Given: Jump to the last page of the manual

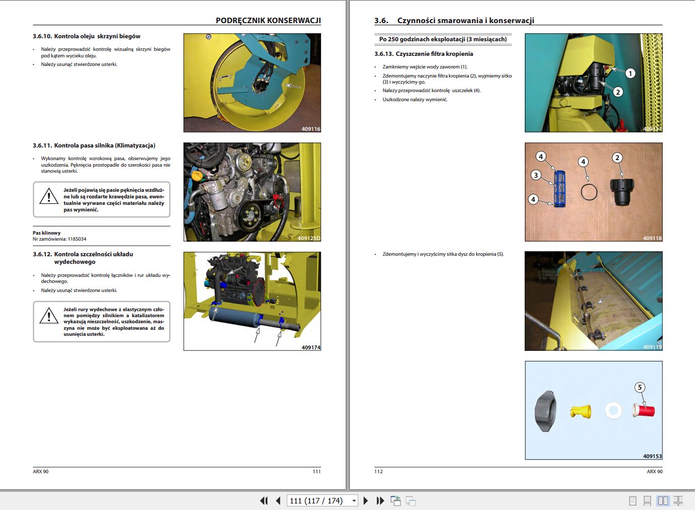Looking at the screenshot, I should point(379,500).
